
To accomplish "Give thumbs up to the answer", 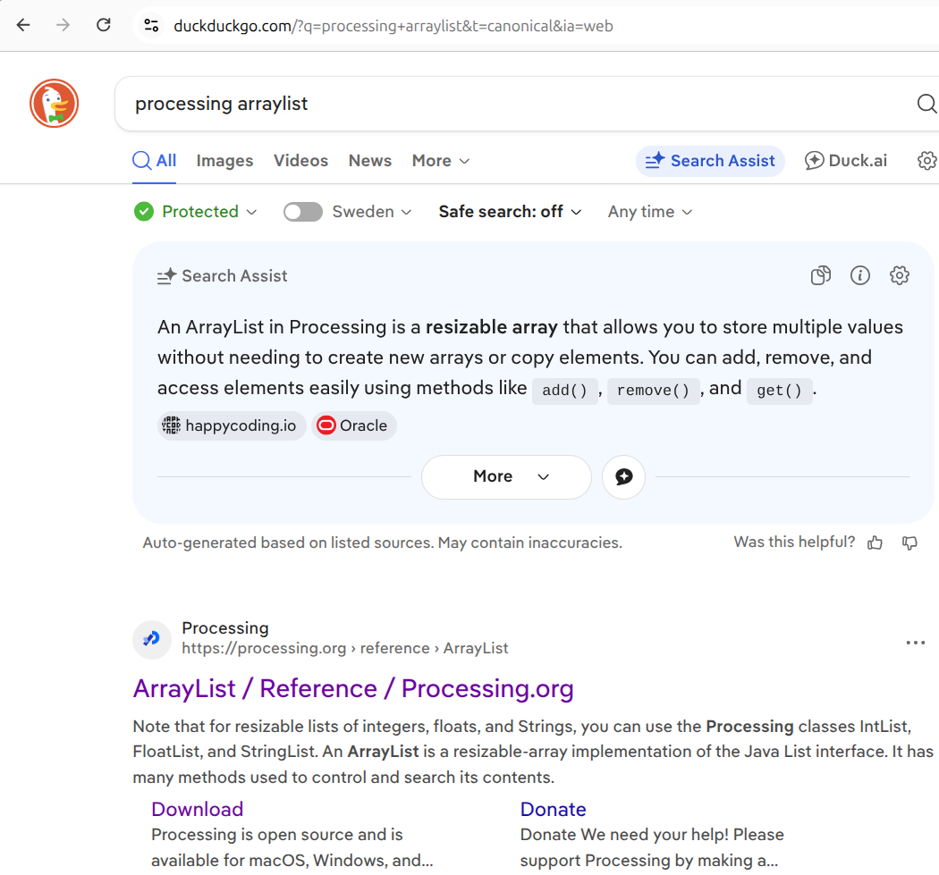I will 875,543.
